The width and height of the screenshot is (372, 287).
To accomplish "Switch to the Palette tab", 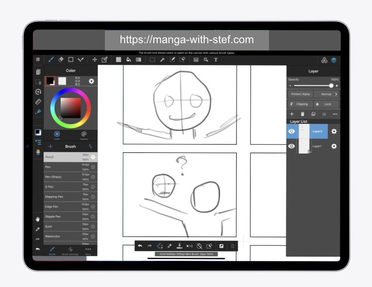I will pos(84,134).
